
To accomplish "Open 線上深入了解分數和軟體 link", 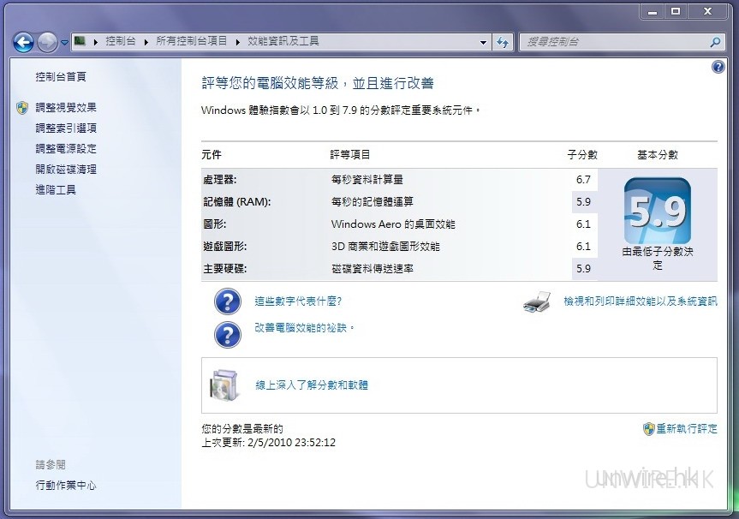I will point(312,385).
